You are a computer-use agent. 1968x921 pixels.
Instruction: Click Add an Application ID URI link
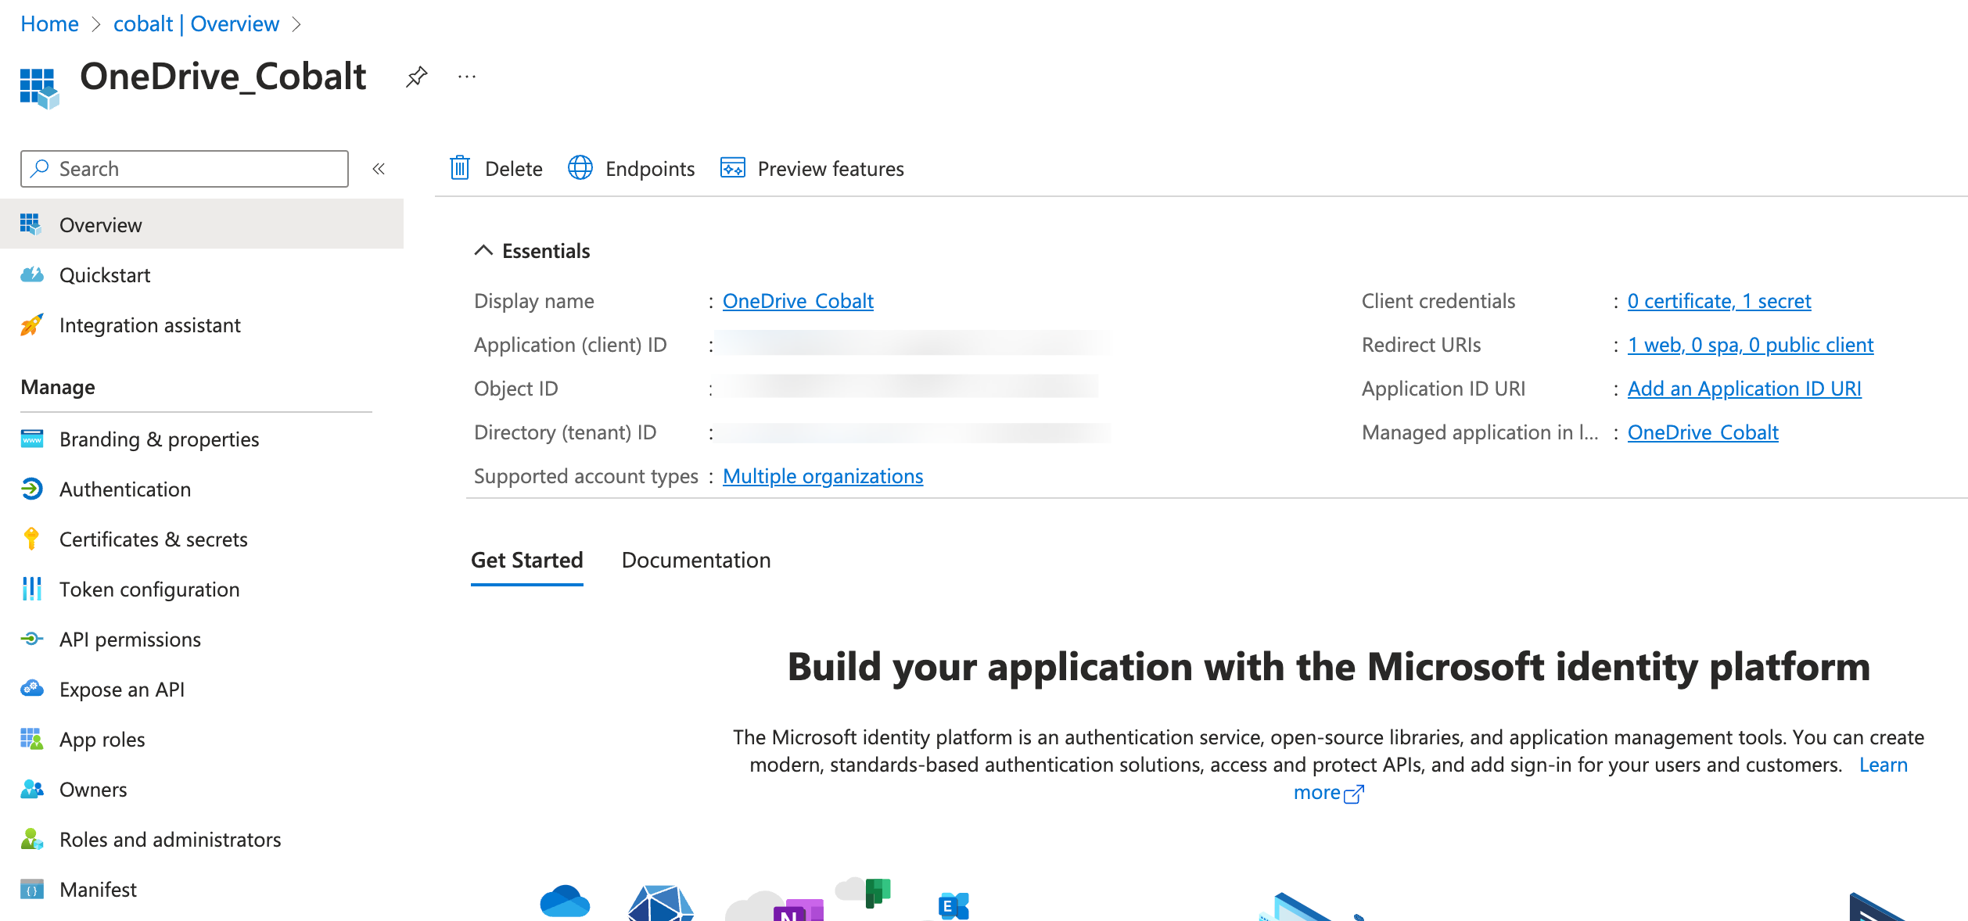click(x=1744, y=389)
